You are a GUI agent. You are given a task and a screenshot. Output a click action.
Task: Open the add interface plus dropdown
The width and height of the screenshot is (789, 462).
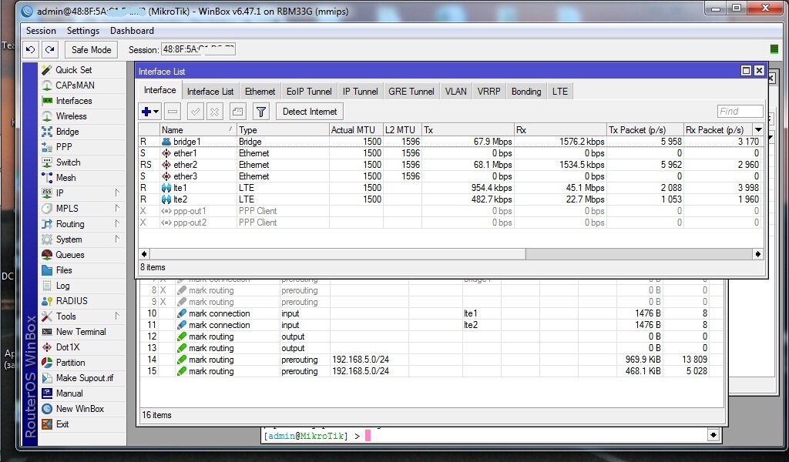(150, 112)
